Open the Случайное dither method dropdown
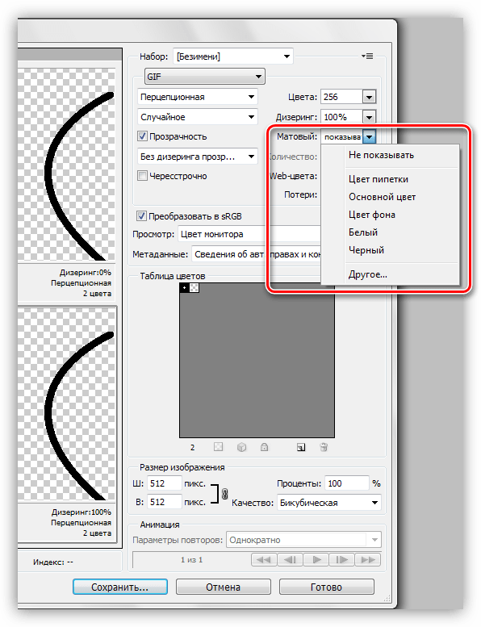The height and width of the screenshot is (627, 481). point(198,117)
